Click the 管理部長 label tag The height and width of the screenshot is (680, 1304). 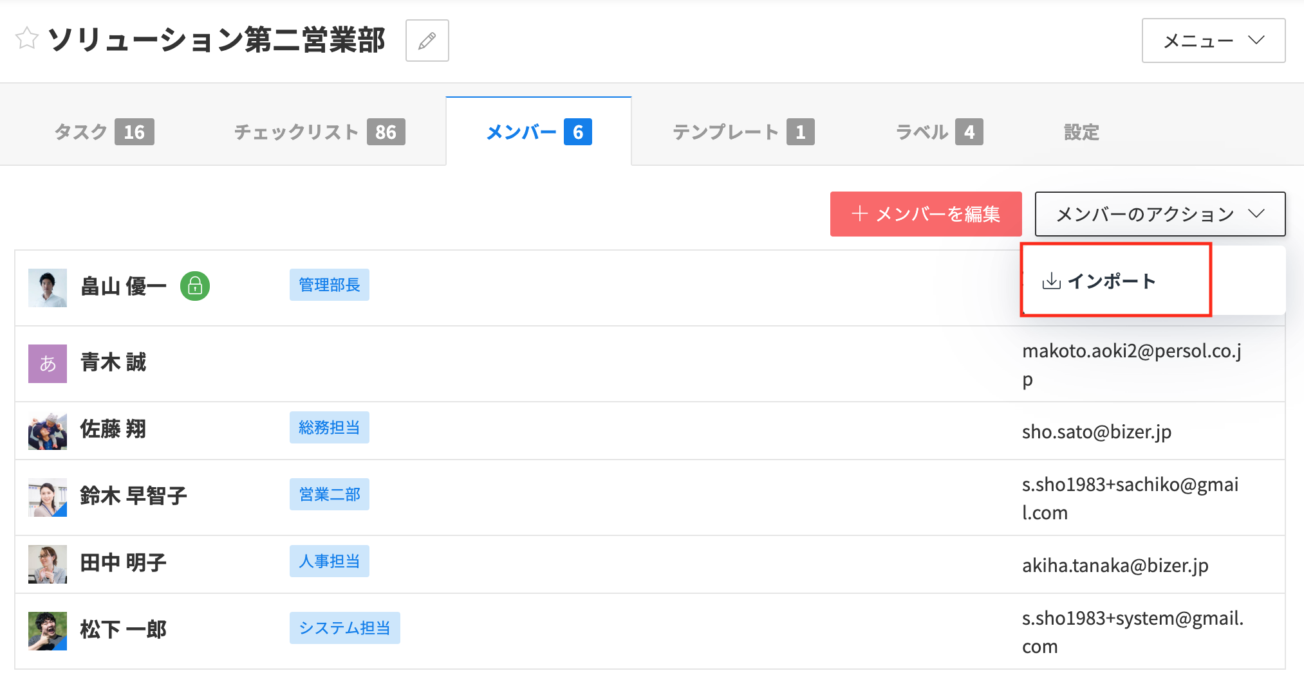329,285
